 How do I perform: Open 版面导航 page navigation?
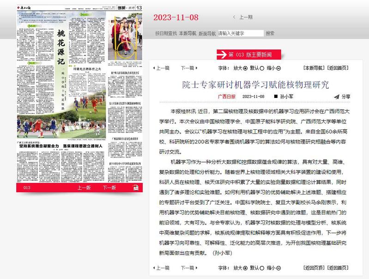[x=207, y=33]
